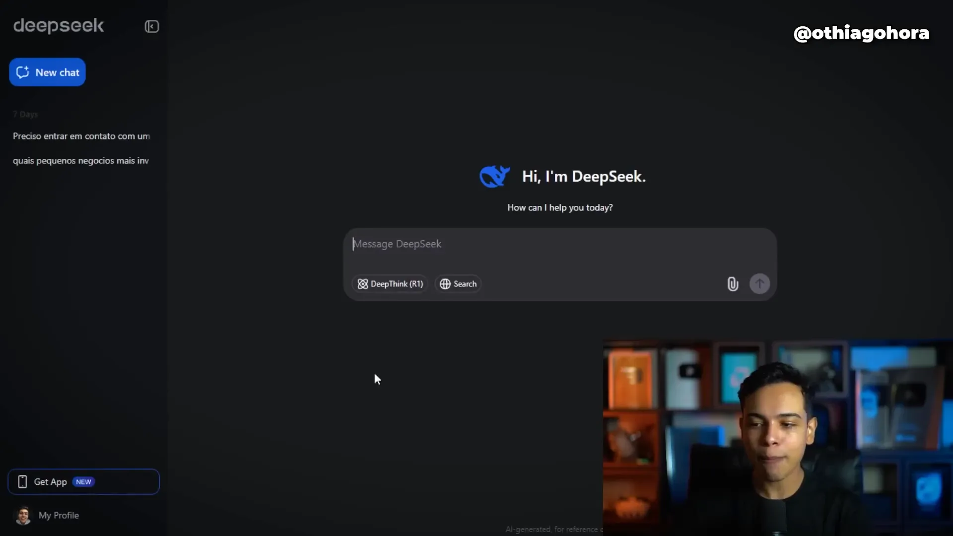Select the 'Hi, I'm DeepSeek.' heading
Screen dimensions: 953x536
584,177
